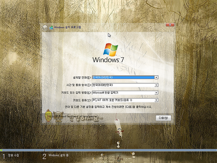This screenshot has width=217, height=163.
Task: Click the Windows 설치 프로그램 title text
Action: pyautogui.click(x=68, y=27)
